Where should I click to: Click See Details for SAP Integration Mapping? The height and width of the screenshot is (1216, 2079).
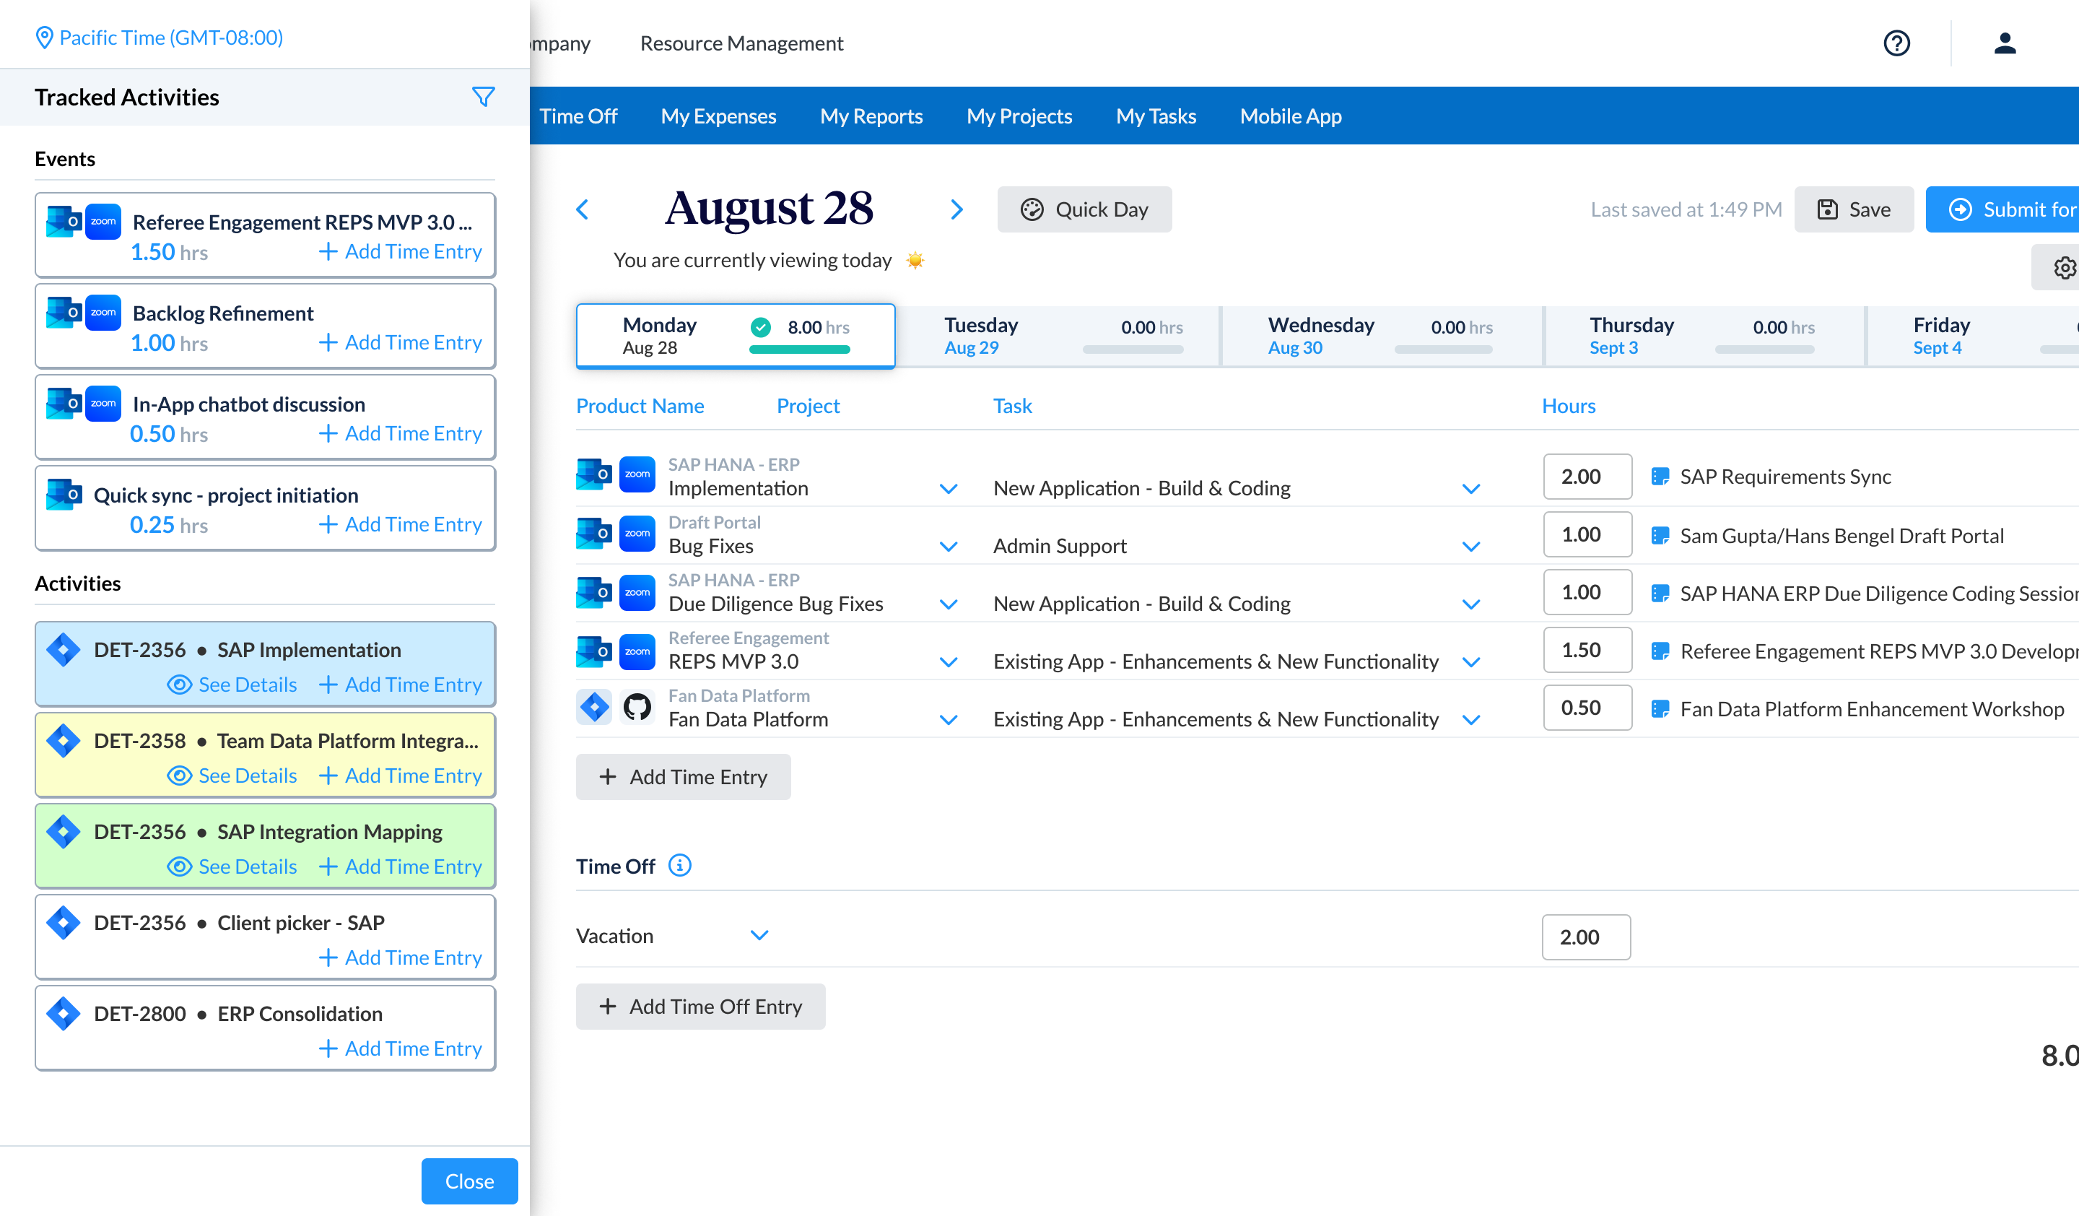232,867
